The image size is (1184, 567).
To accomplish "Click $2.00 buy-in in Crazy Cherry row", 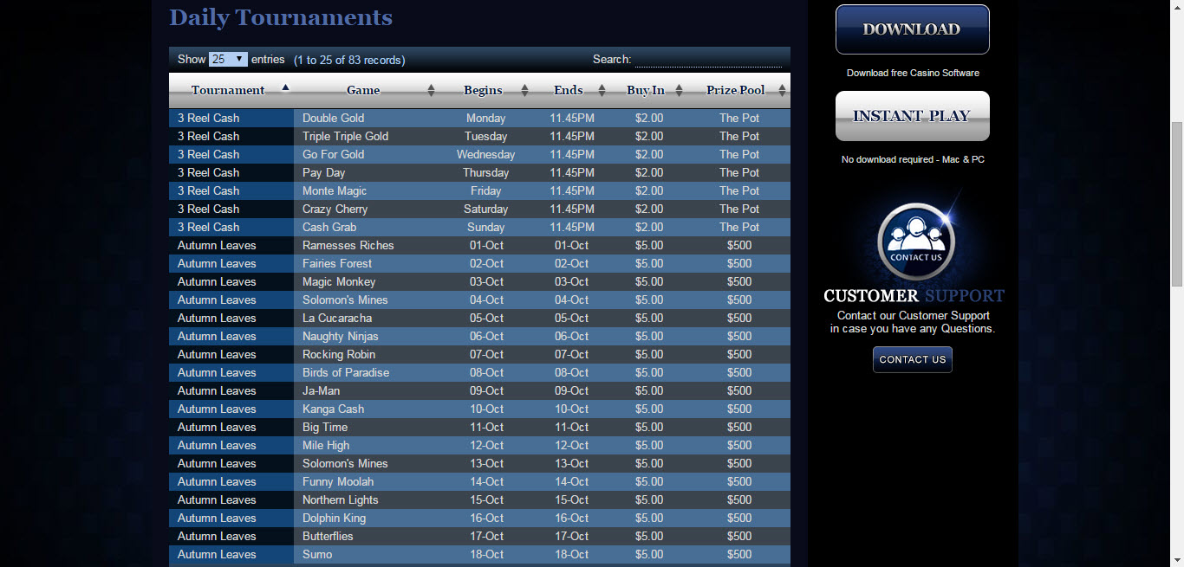I will [648, 209].
